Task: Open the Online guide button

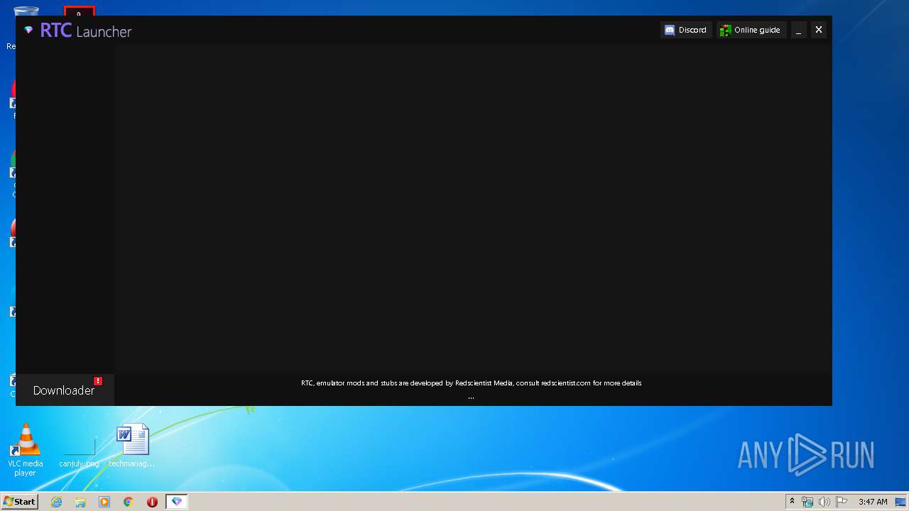Action: click(751, 30)
